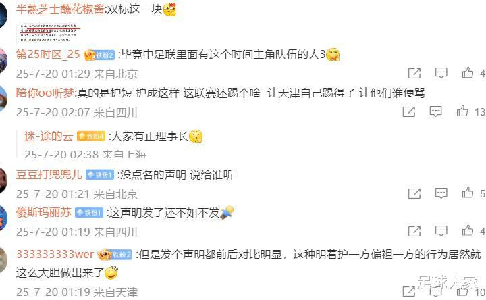Open 迷-途的云's user profile
Viewport: 486px width, 300px height.
coord(49,136)
